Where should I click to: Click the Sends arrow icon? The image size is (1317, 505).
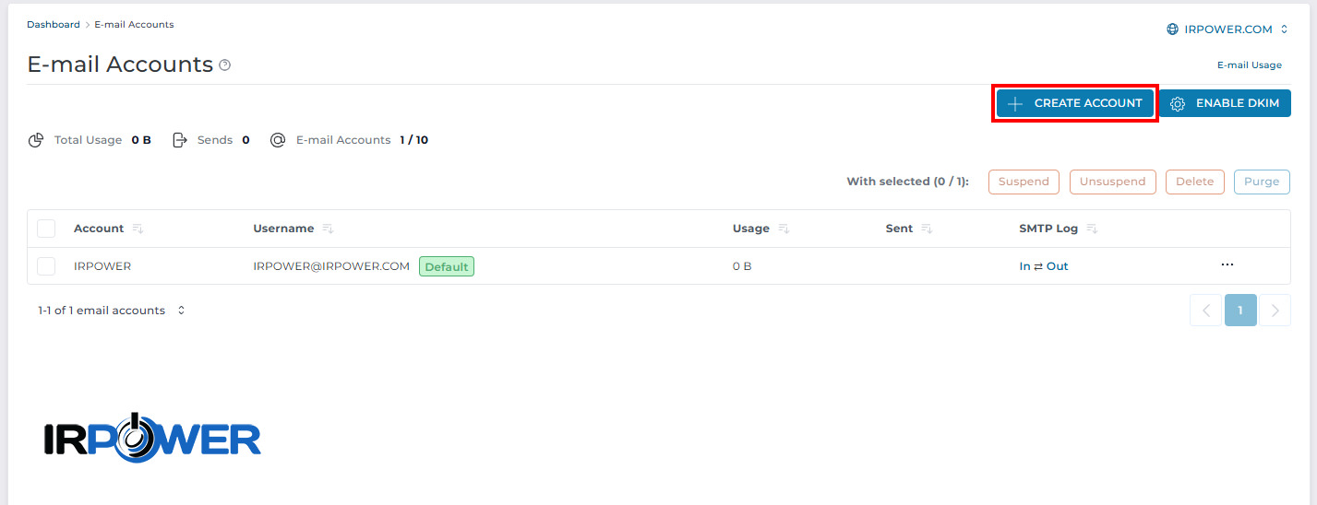click(x=180, y=140)
